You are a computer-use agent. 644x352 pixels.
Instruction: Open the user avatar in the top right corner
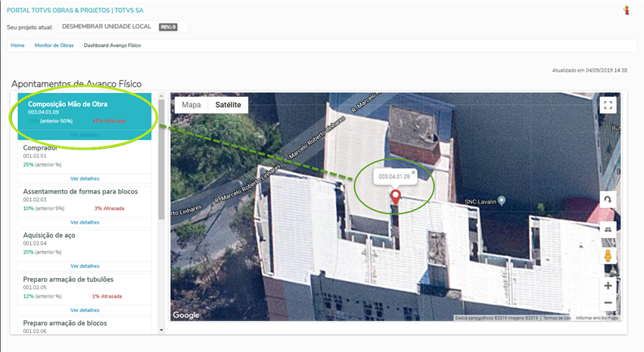coord(627,11)
